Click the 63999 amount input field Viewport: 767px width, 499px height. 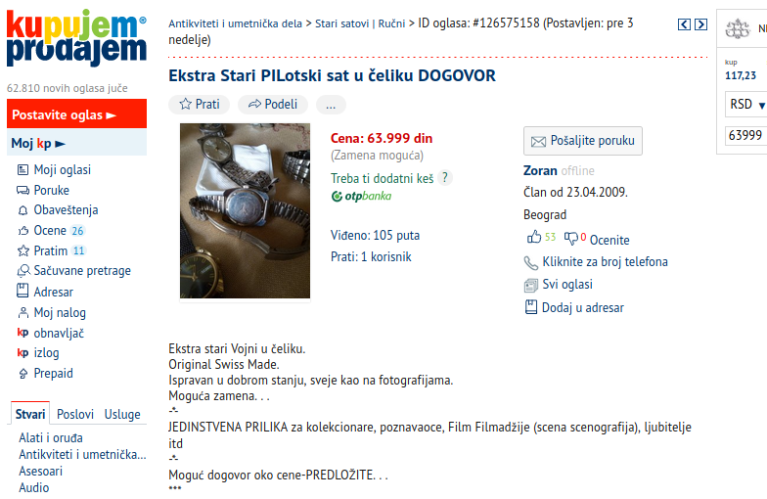click(745, 135)
